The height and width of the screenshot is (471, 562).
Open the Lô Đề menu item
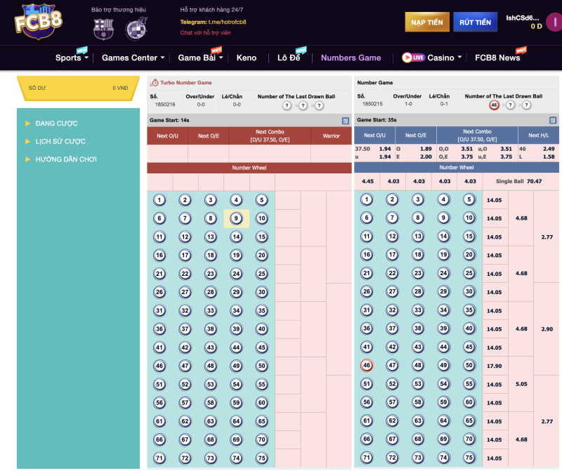coord(289,58)
